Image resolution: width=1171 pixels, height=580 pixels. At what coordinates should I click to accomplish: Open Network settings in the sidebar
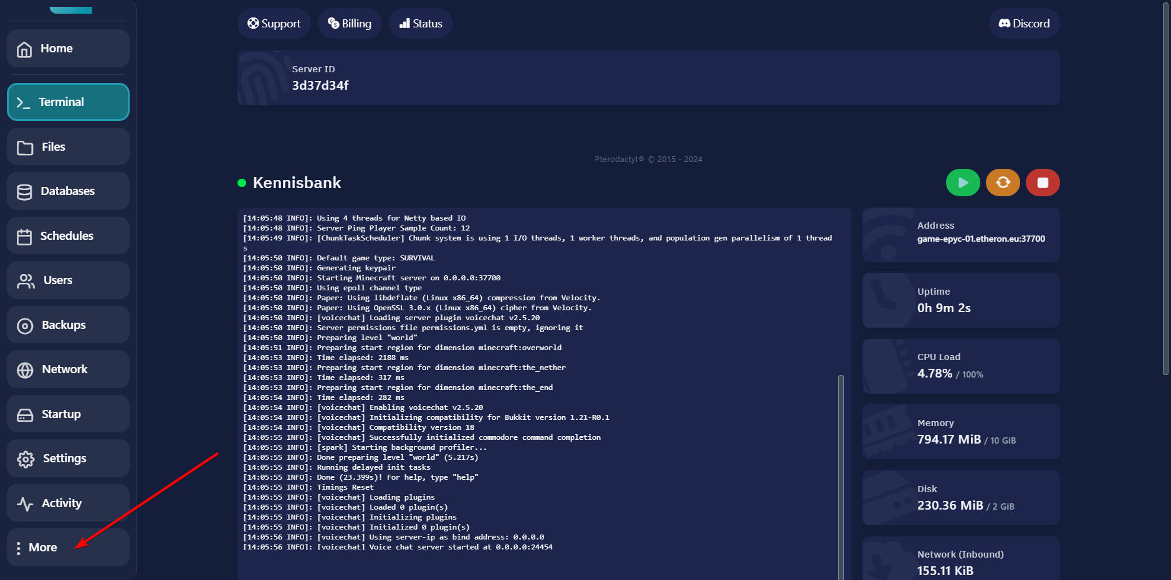pos(68,369)
